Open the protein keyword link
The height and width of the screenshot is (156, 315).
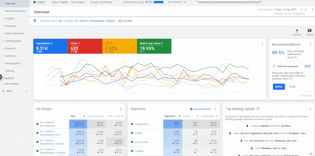pos(139,133)
